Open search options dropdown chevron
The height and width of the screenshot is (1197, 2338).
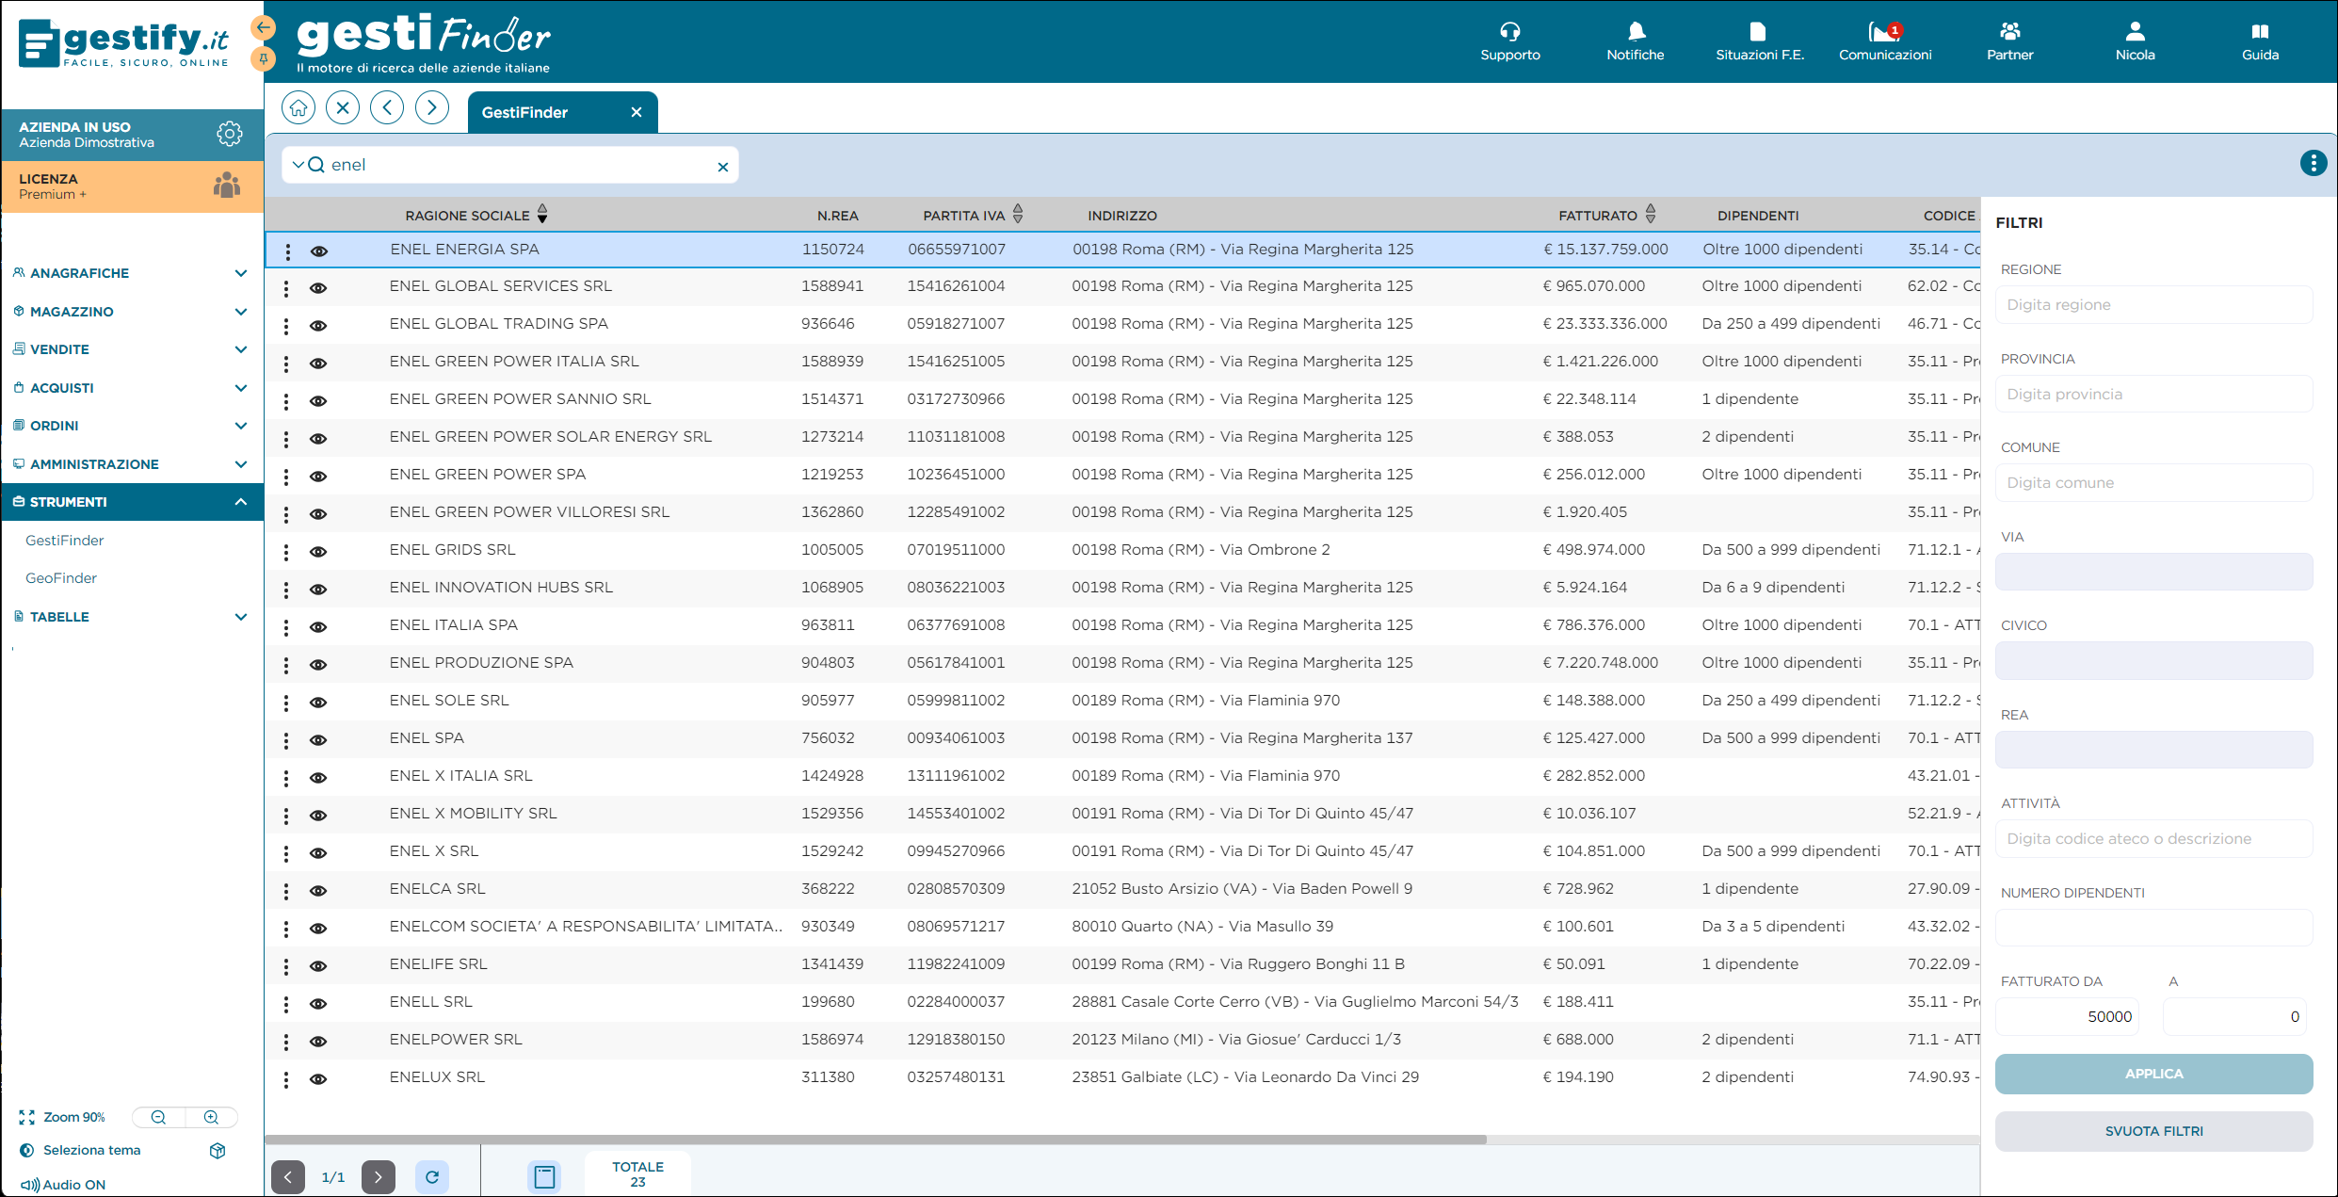(298, 165)
